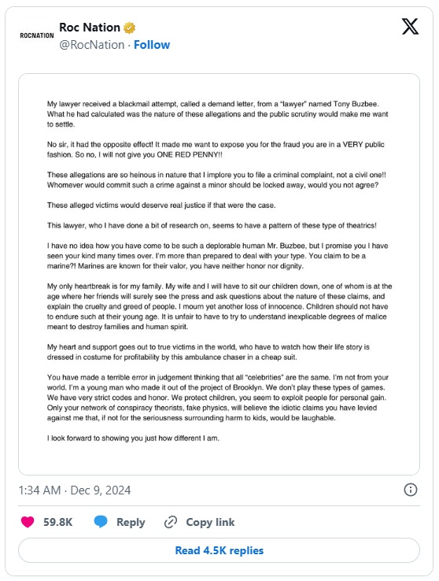
Task: Visit the @RocNation handle
Action: pyautogui.click(x=92, y=45)
